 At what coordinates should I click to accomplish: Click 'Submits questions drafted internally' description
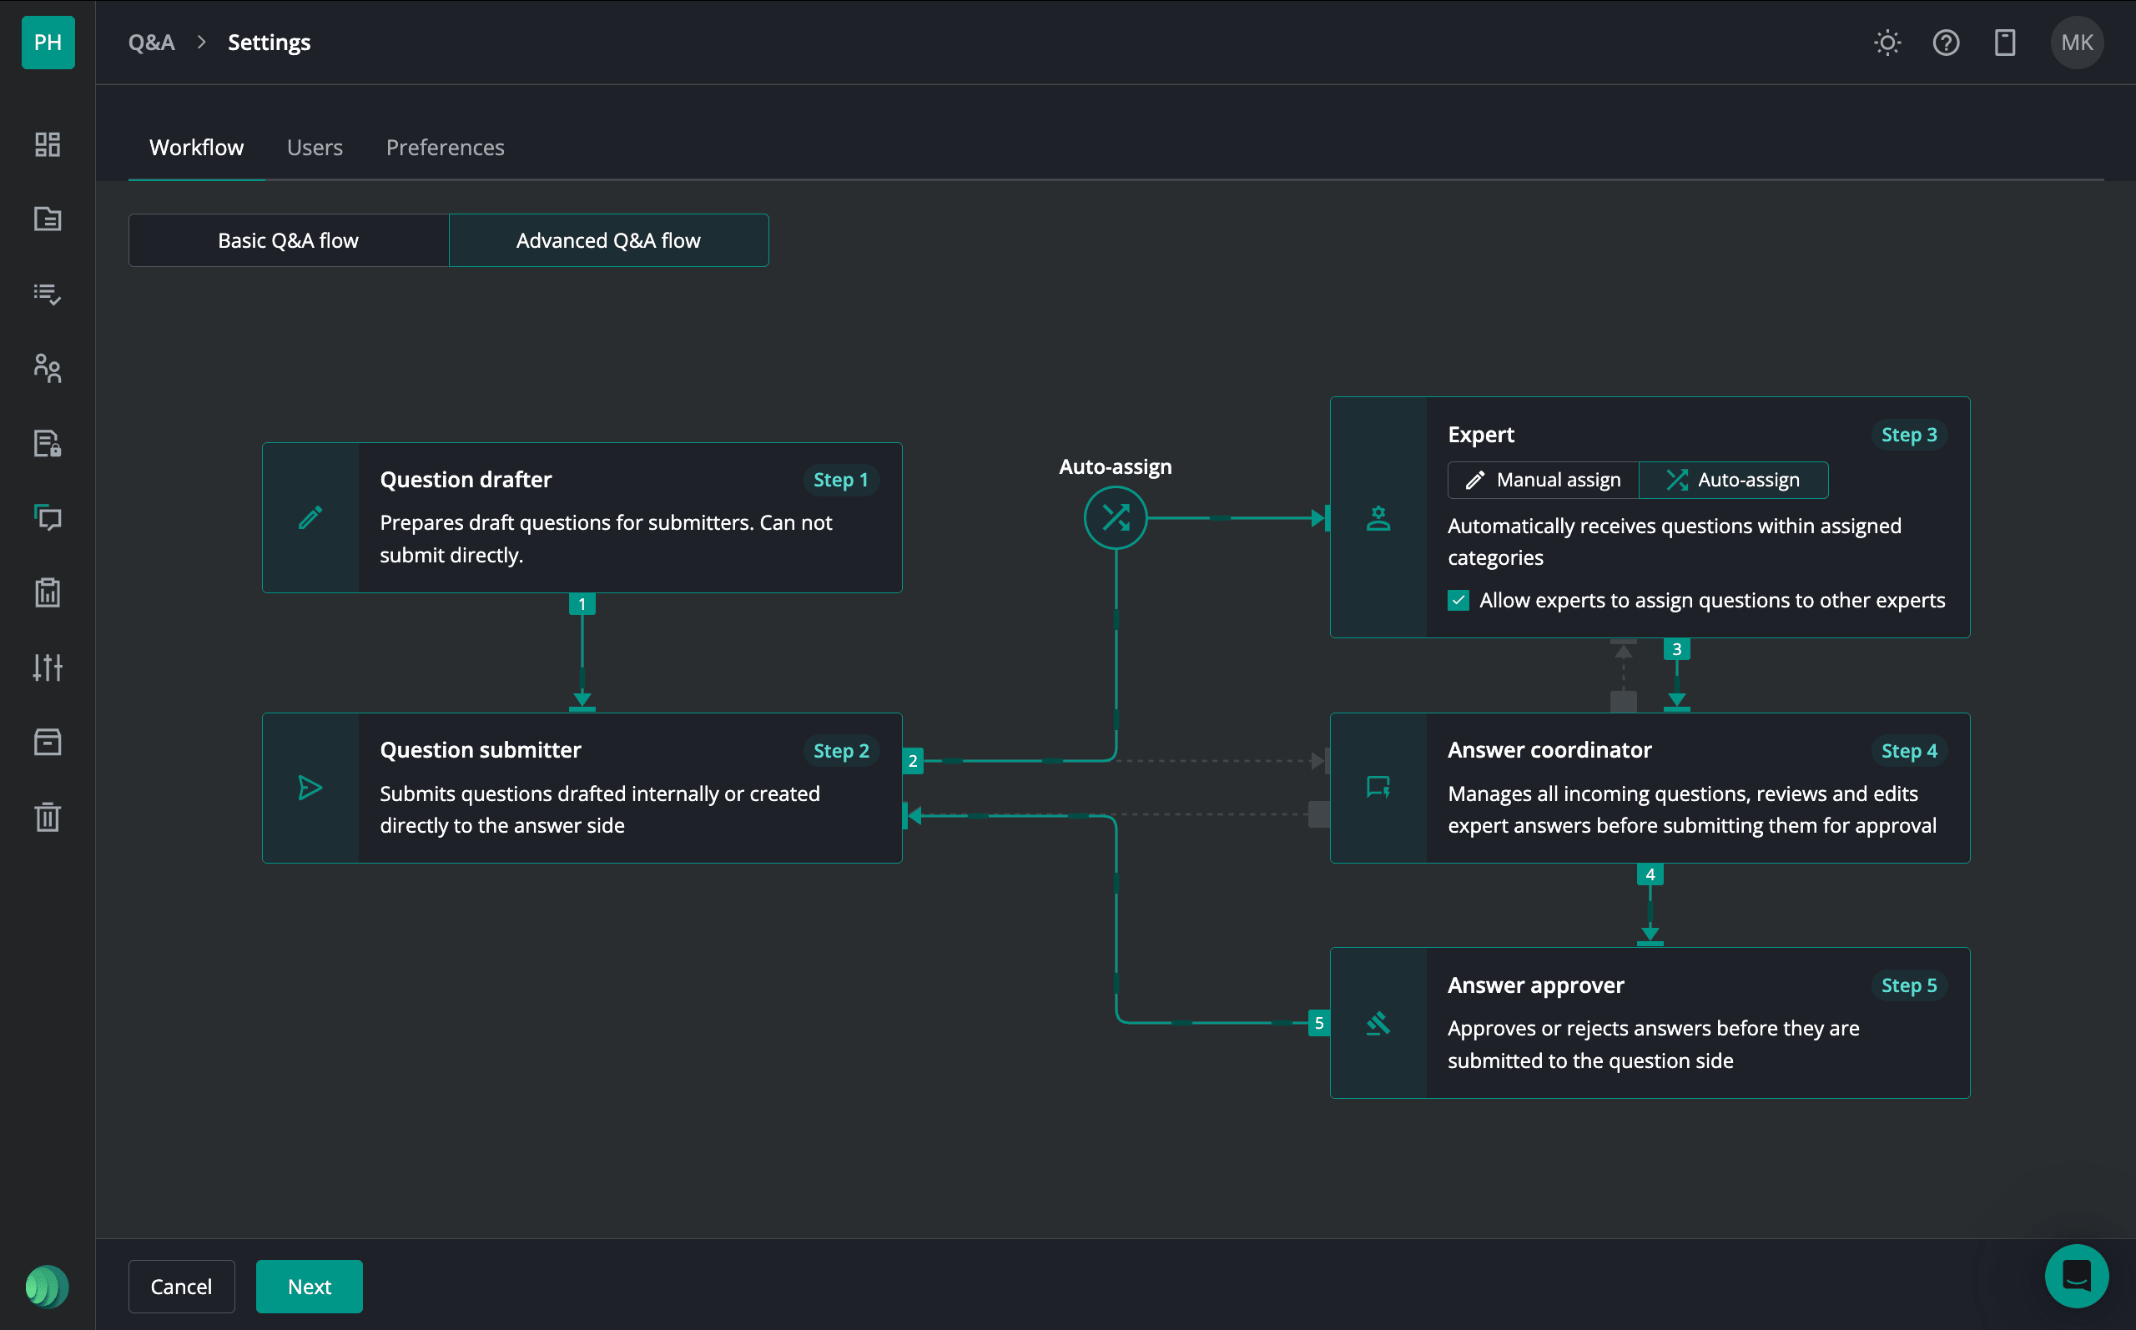pyautogui.click(x=600, y=809)
